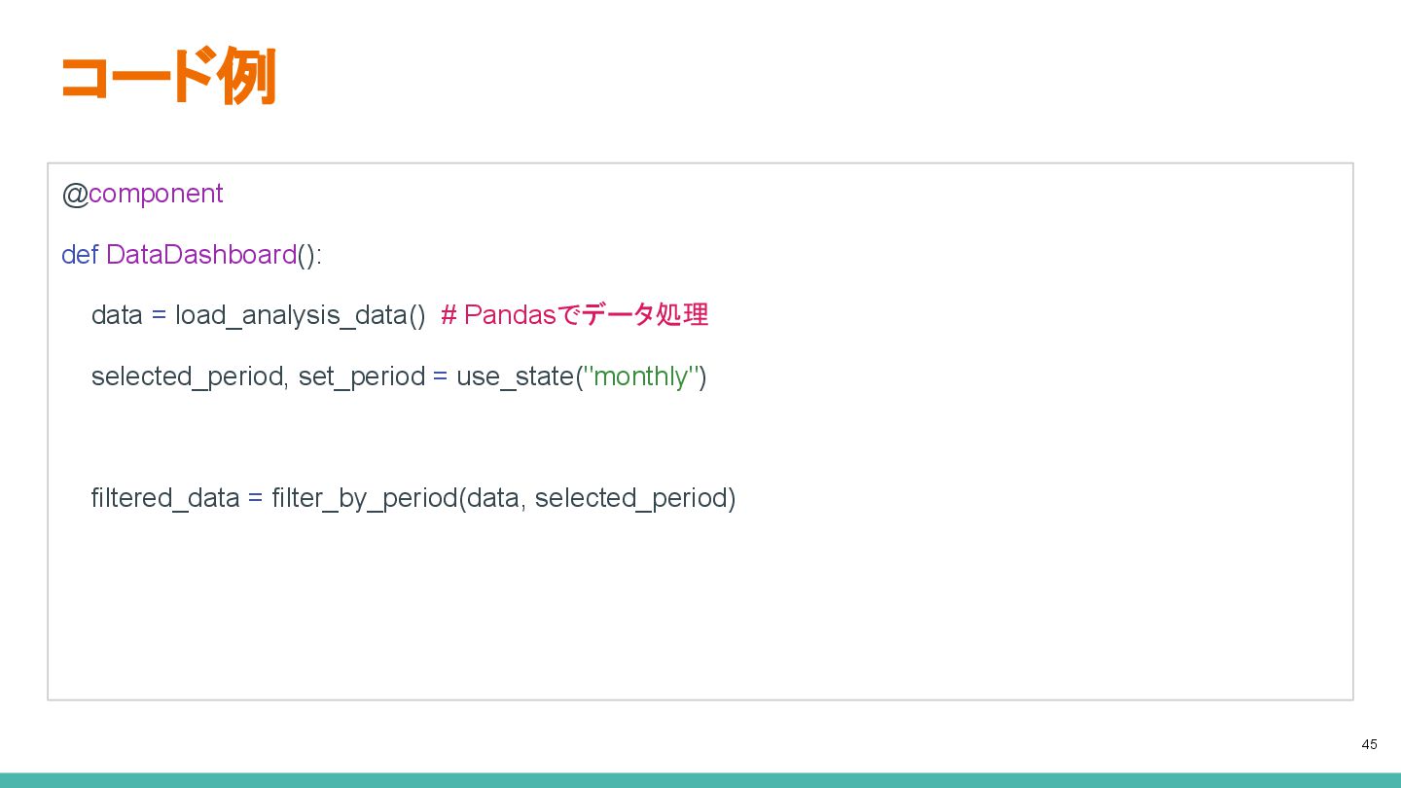Click the @component decorator line

(143, 194)
